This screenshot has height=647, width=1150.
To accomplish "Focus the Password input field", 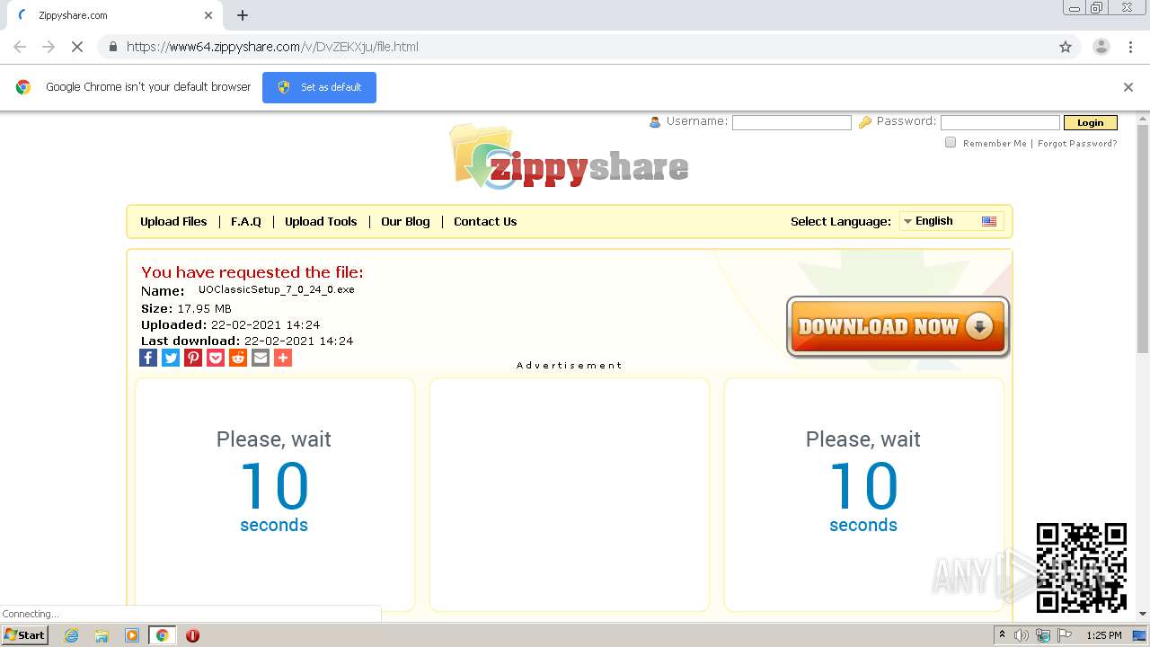I will point(1000,122).
